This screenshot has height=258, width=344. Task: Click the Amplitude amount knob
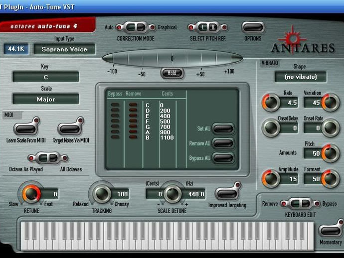coord(271,179)
